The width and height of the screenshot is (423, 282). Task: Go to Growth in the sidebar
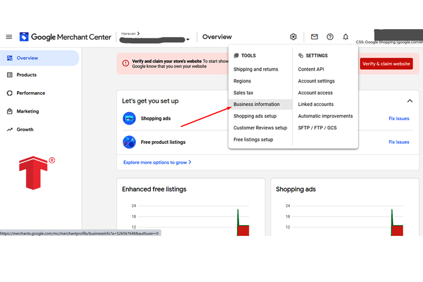point(25,130)
